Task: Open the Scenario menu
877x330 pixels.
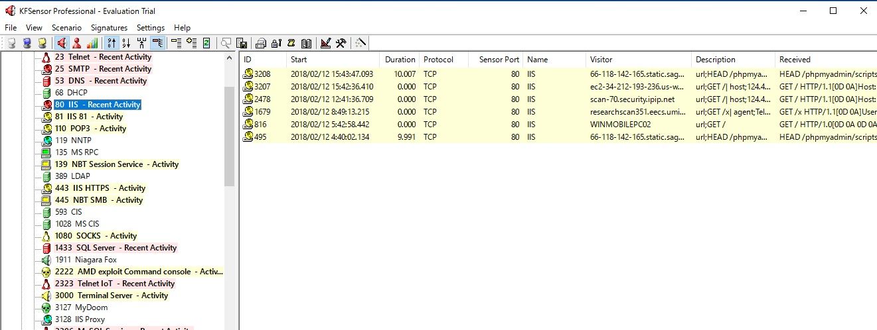Action: pos(66,28)
